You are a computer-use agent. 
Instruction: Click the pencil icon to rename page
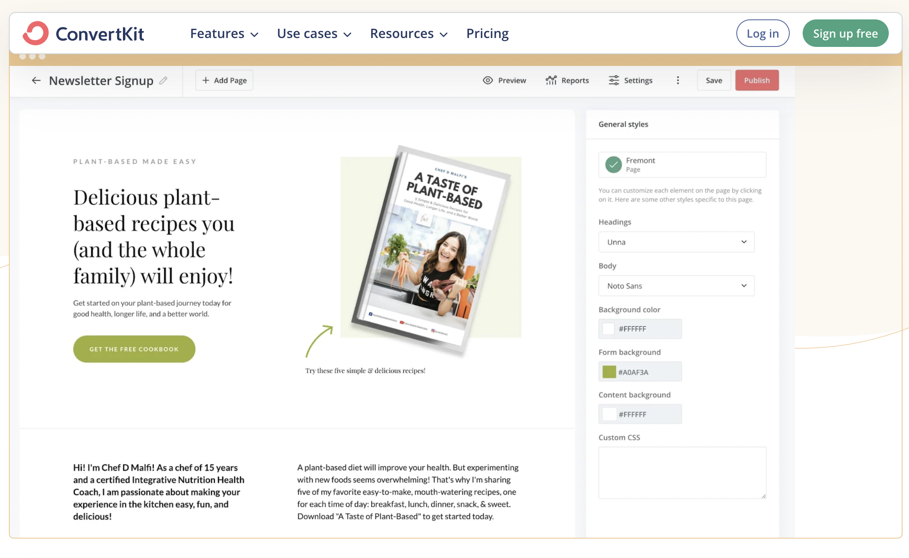[163, 80]
